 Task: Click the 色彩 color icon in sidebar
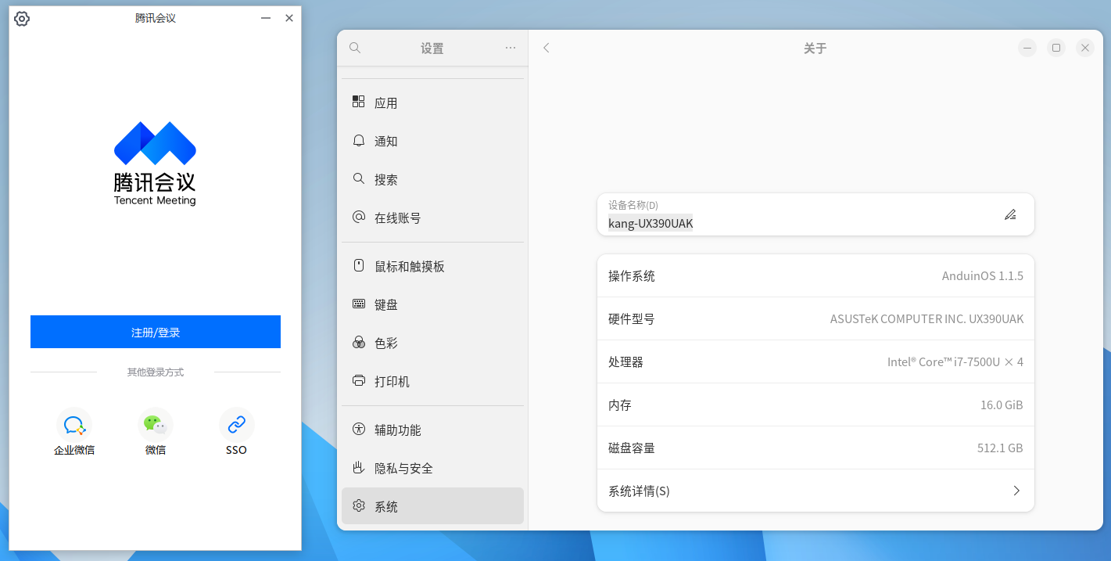coord(359,343)
